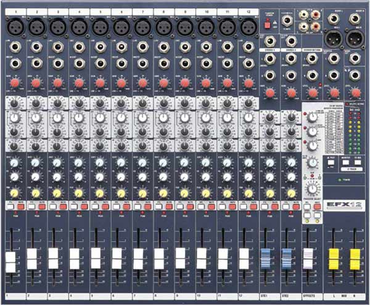
Task: Click the Effects return fader
Action: coord(308,259)
